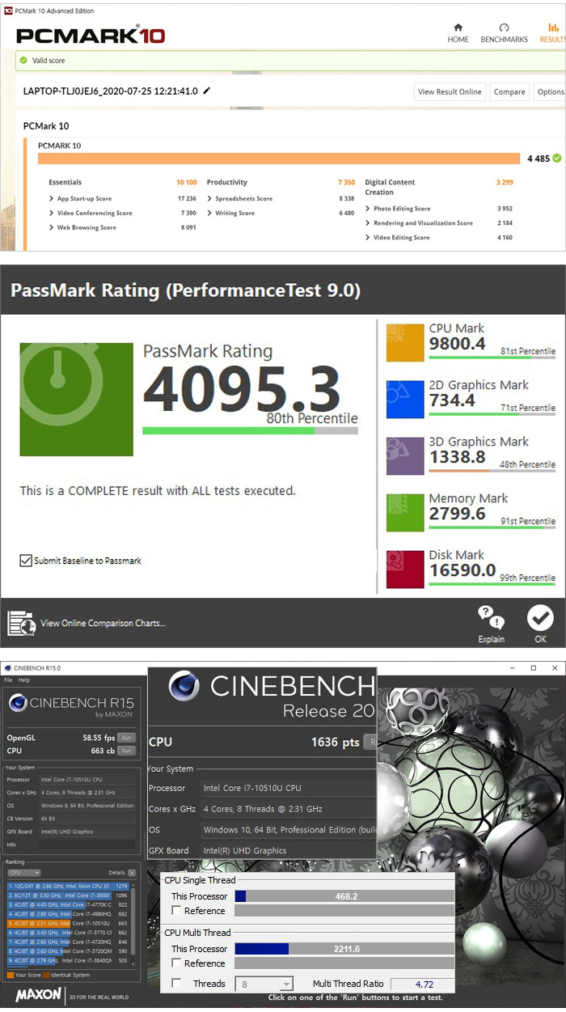Open the View Online Comparison Charts link
Viewport: 566px width, 1012px height.
[x=103, y=623]
